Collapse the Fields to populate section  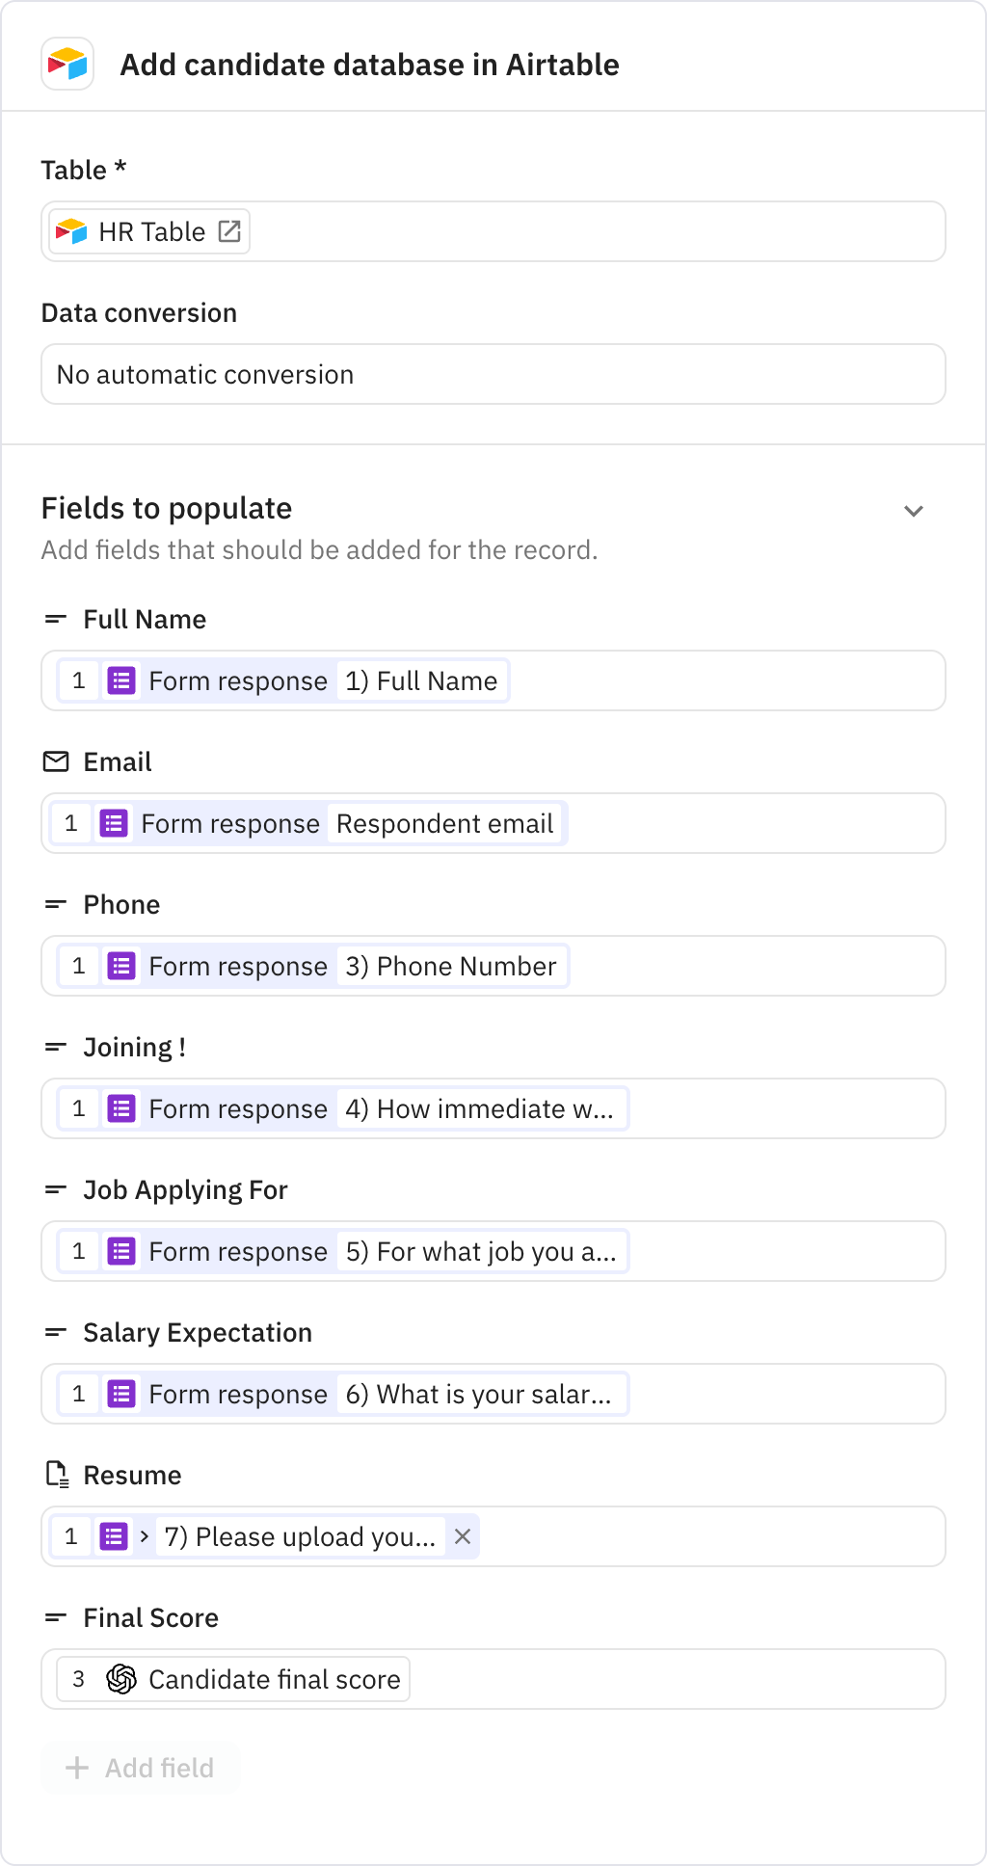(x=914, y=511)
